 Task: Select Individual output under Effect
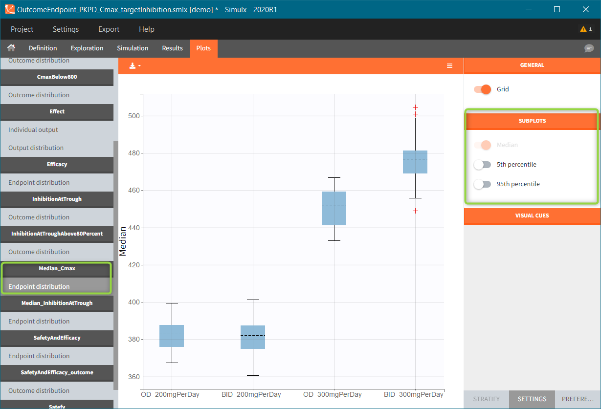(33, 130)
